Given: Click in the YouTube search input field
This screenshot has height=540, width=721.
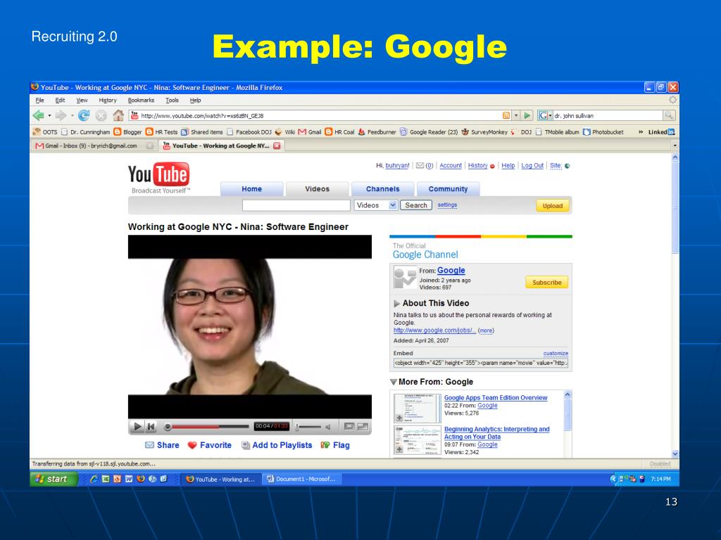Looking at the screenshot, I should (x=296, y=205).
